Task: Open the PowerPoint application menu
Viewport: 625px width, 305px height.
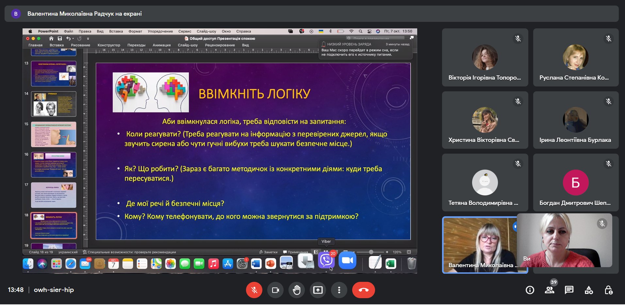Action: coord(48,31)
